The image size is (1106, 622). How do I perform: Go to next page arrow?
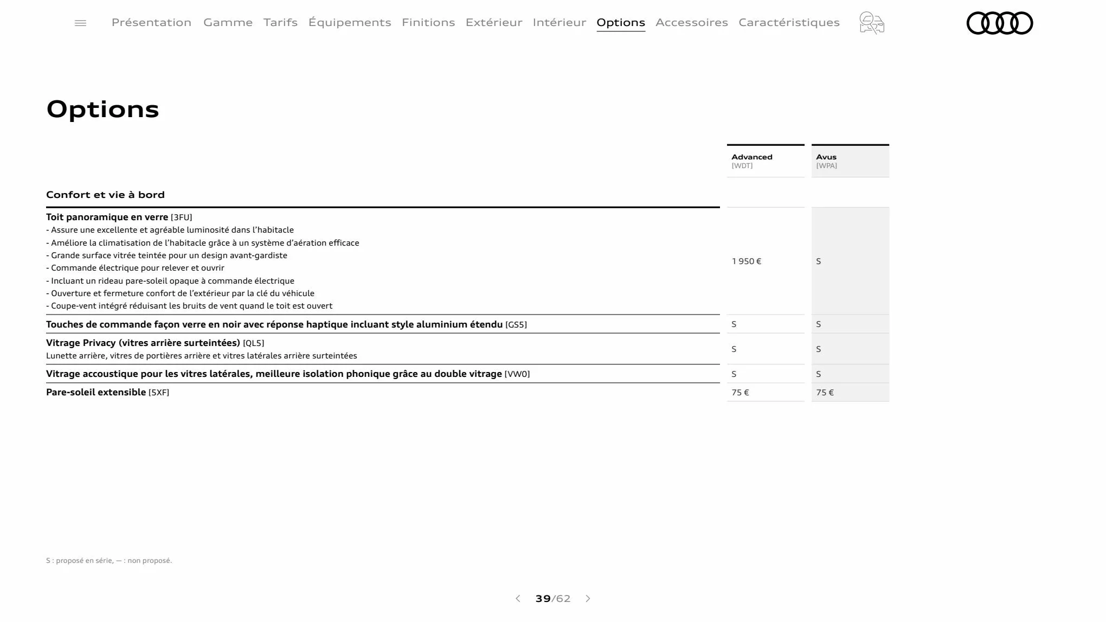[588, 599]
